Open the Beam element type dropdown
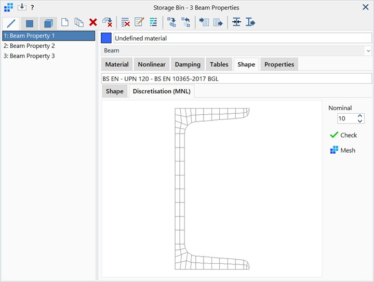 236,50
